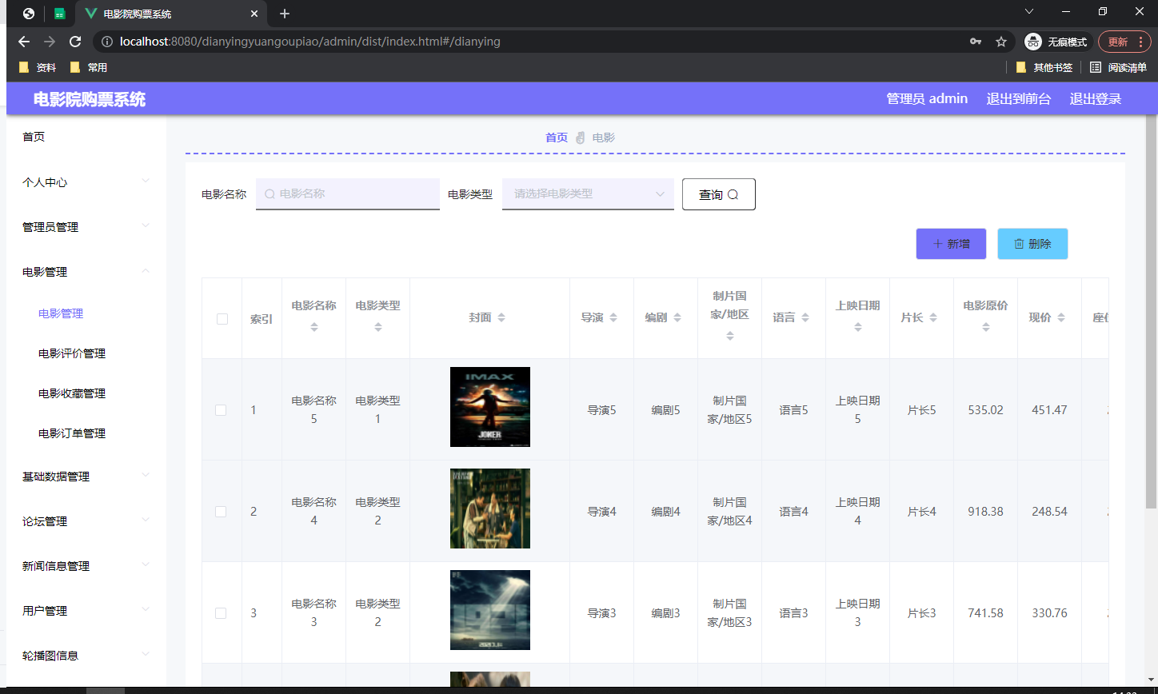Open 阅读清单 reading list
The height and width of the screenshot is (694, 1158).
tap(1118, 68)
